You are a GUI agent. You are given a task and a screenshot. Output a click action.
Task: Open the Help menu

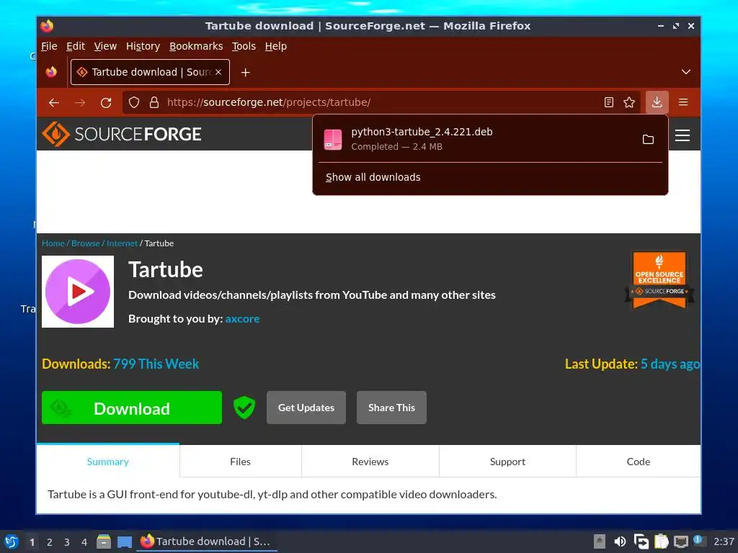[275, 46]
